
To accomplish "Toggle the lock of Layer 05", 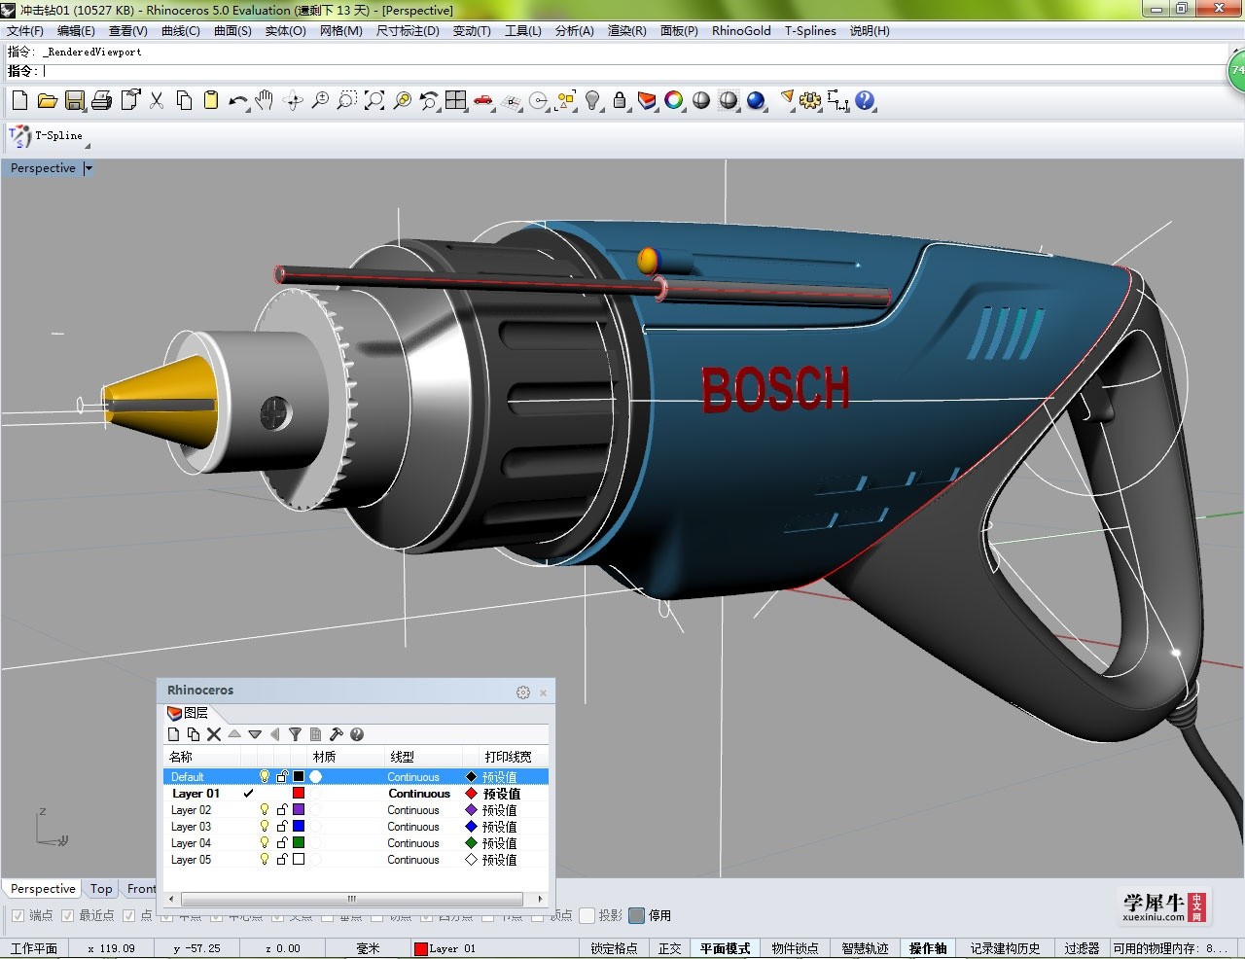I will point(281,859).
